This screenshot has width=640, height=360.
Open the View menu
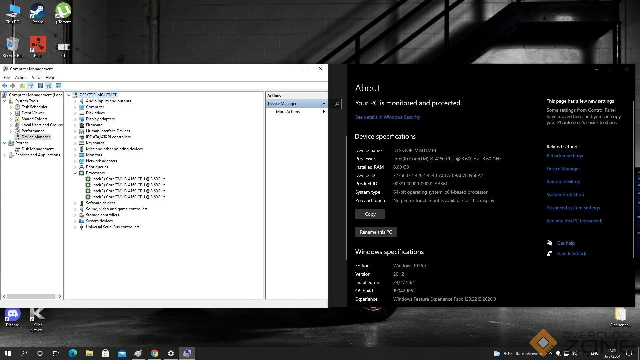[x=36, y=78]
